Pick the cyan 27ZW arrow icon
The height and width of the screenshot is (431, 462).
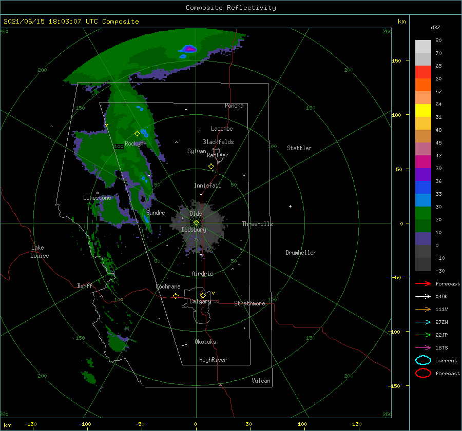423,322
